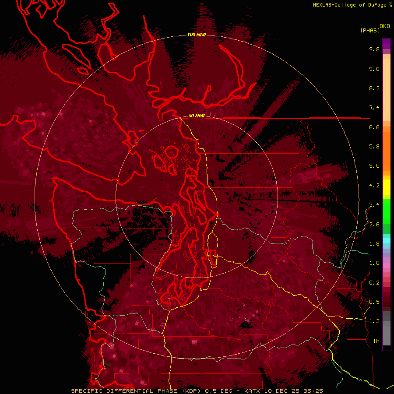Click the KATX station identifier
This screenshot has width=394, height=394.
(x=253, y=391)
